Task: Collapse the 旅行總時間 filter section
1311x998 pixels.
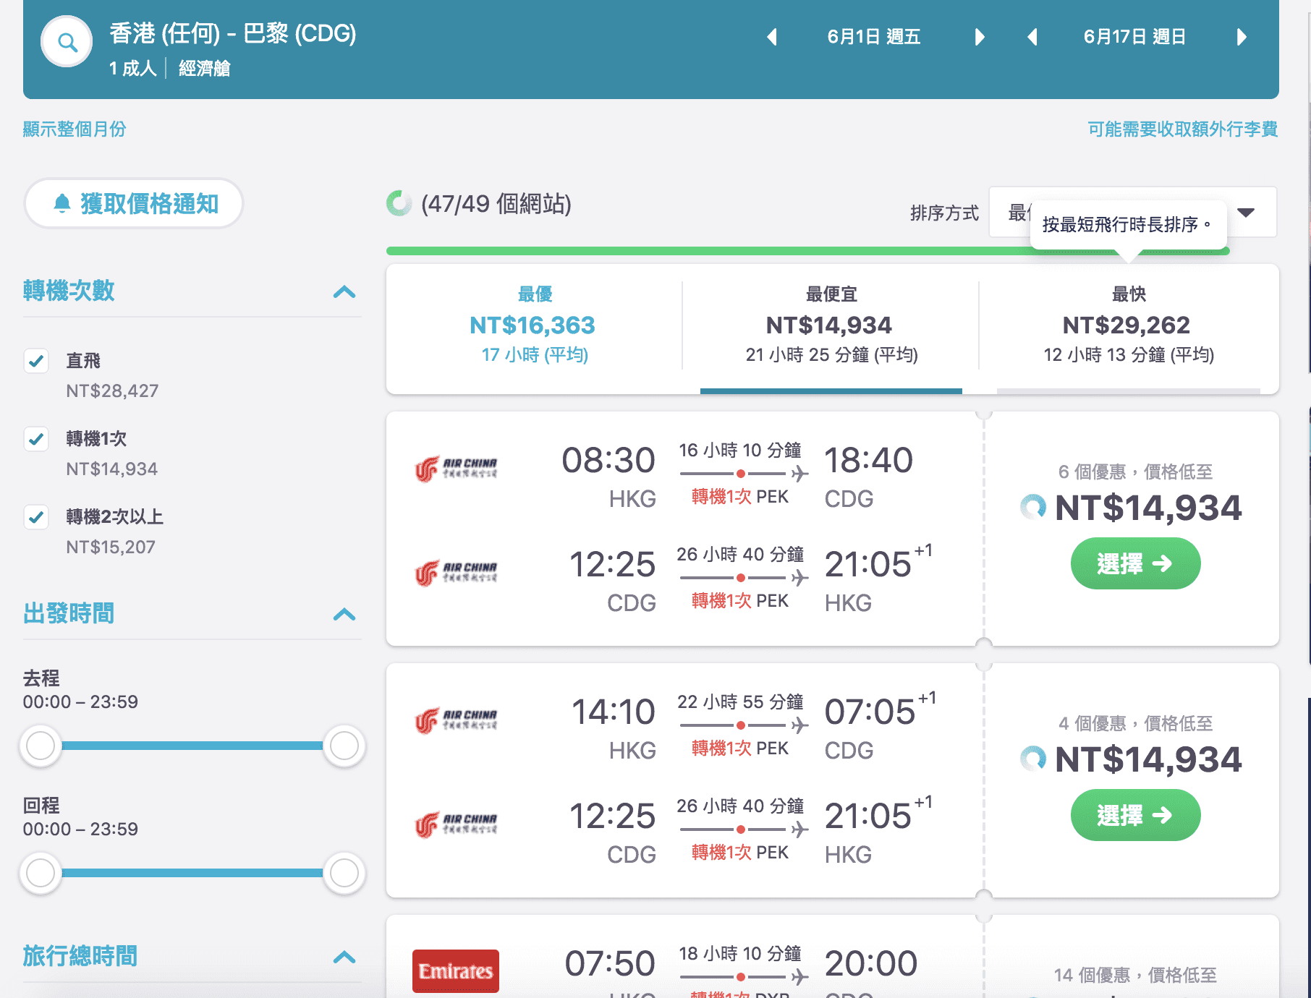Action: (344, 957)
